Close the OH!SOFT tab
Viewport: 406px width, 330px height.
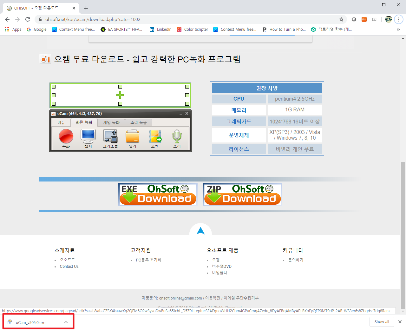[74, 8]
